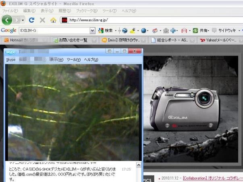243x182 pixels.
Task: Click the Skype chat scrollbar up arrow
Action: [139, 165]
